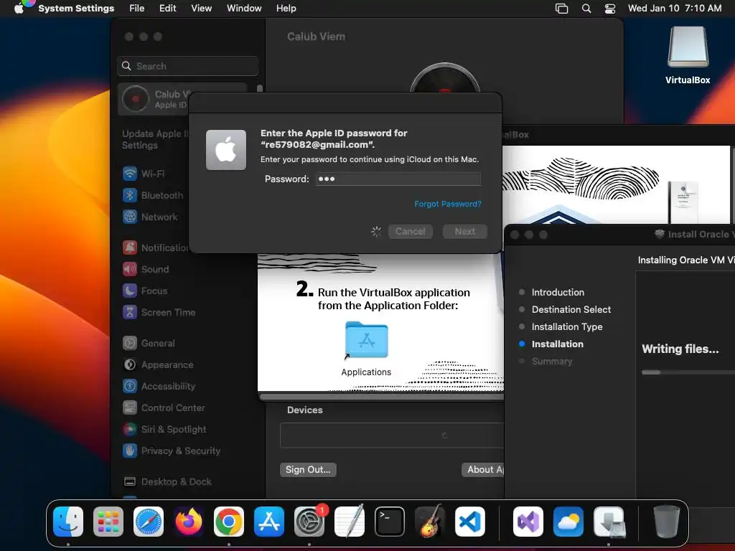Click the About Apple ID button
The image size is (735, 551).
coord(483,469)
